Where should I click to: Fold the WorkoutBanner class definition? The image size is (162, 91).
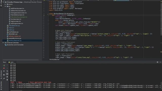48,14
